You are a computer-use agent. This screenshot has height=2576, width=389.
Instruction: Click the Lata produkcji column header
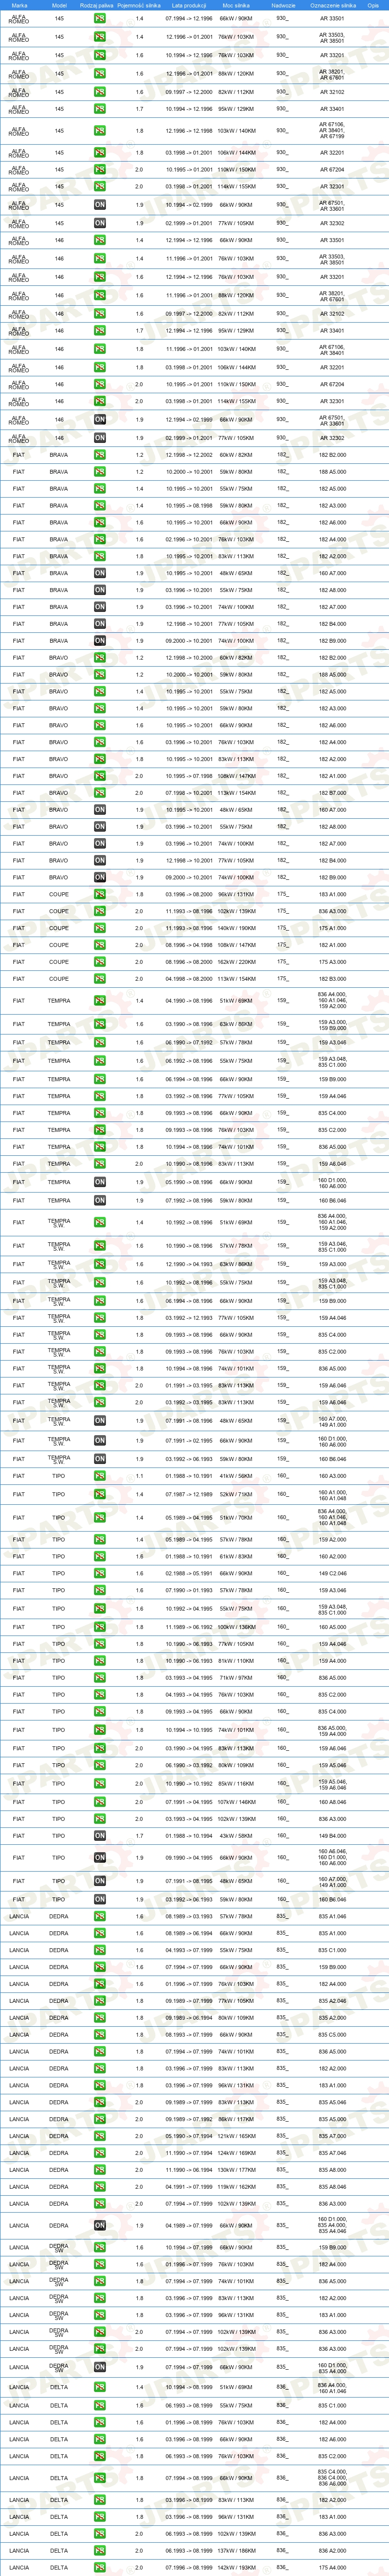[x=189, y=5]
